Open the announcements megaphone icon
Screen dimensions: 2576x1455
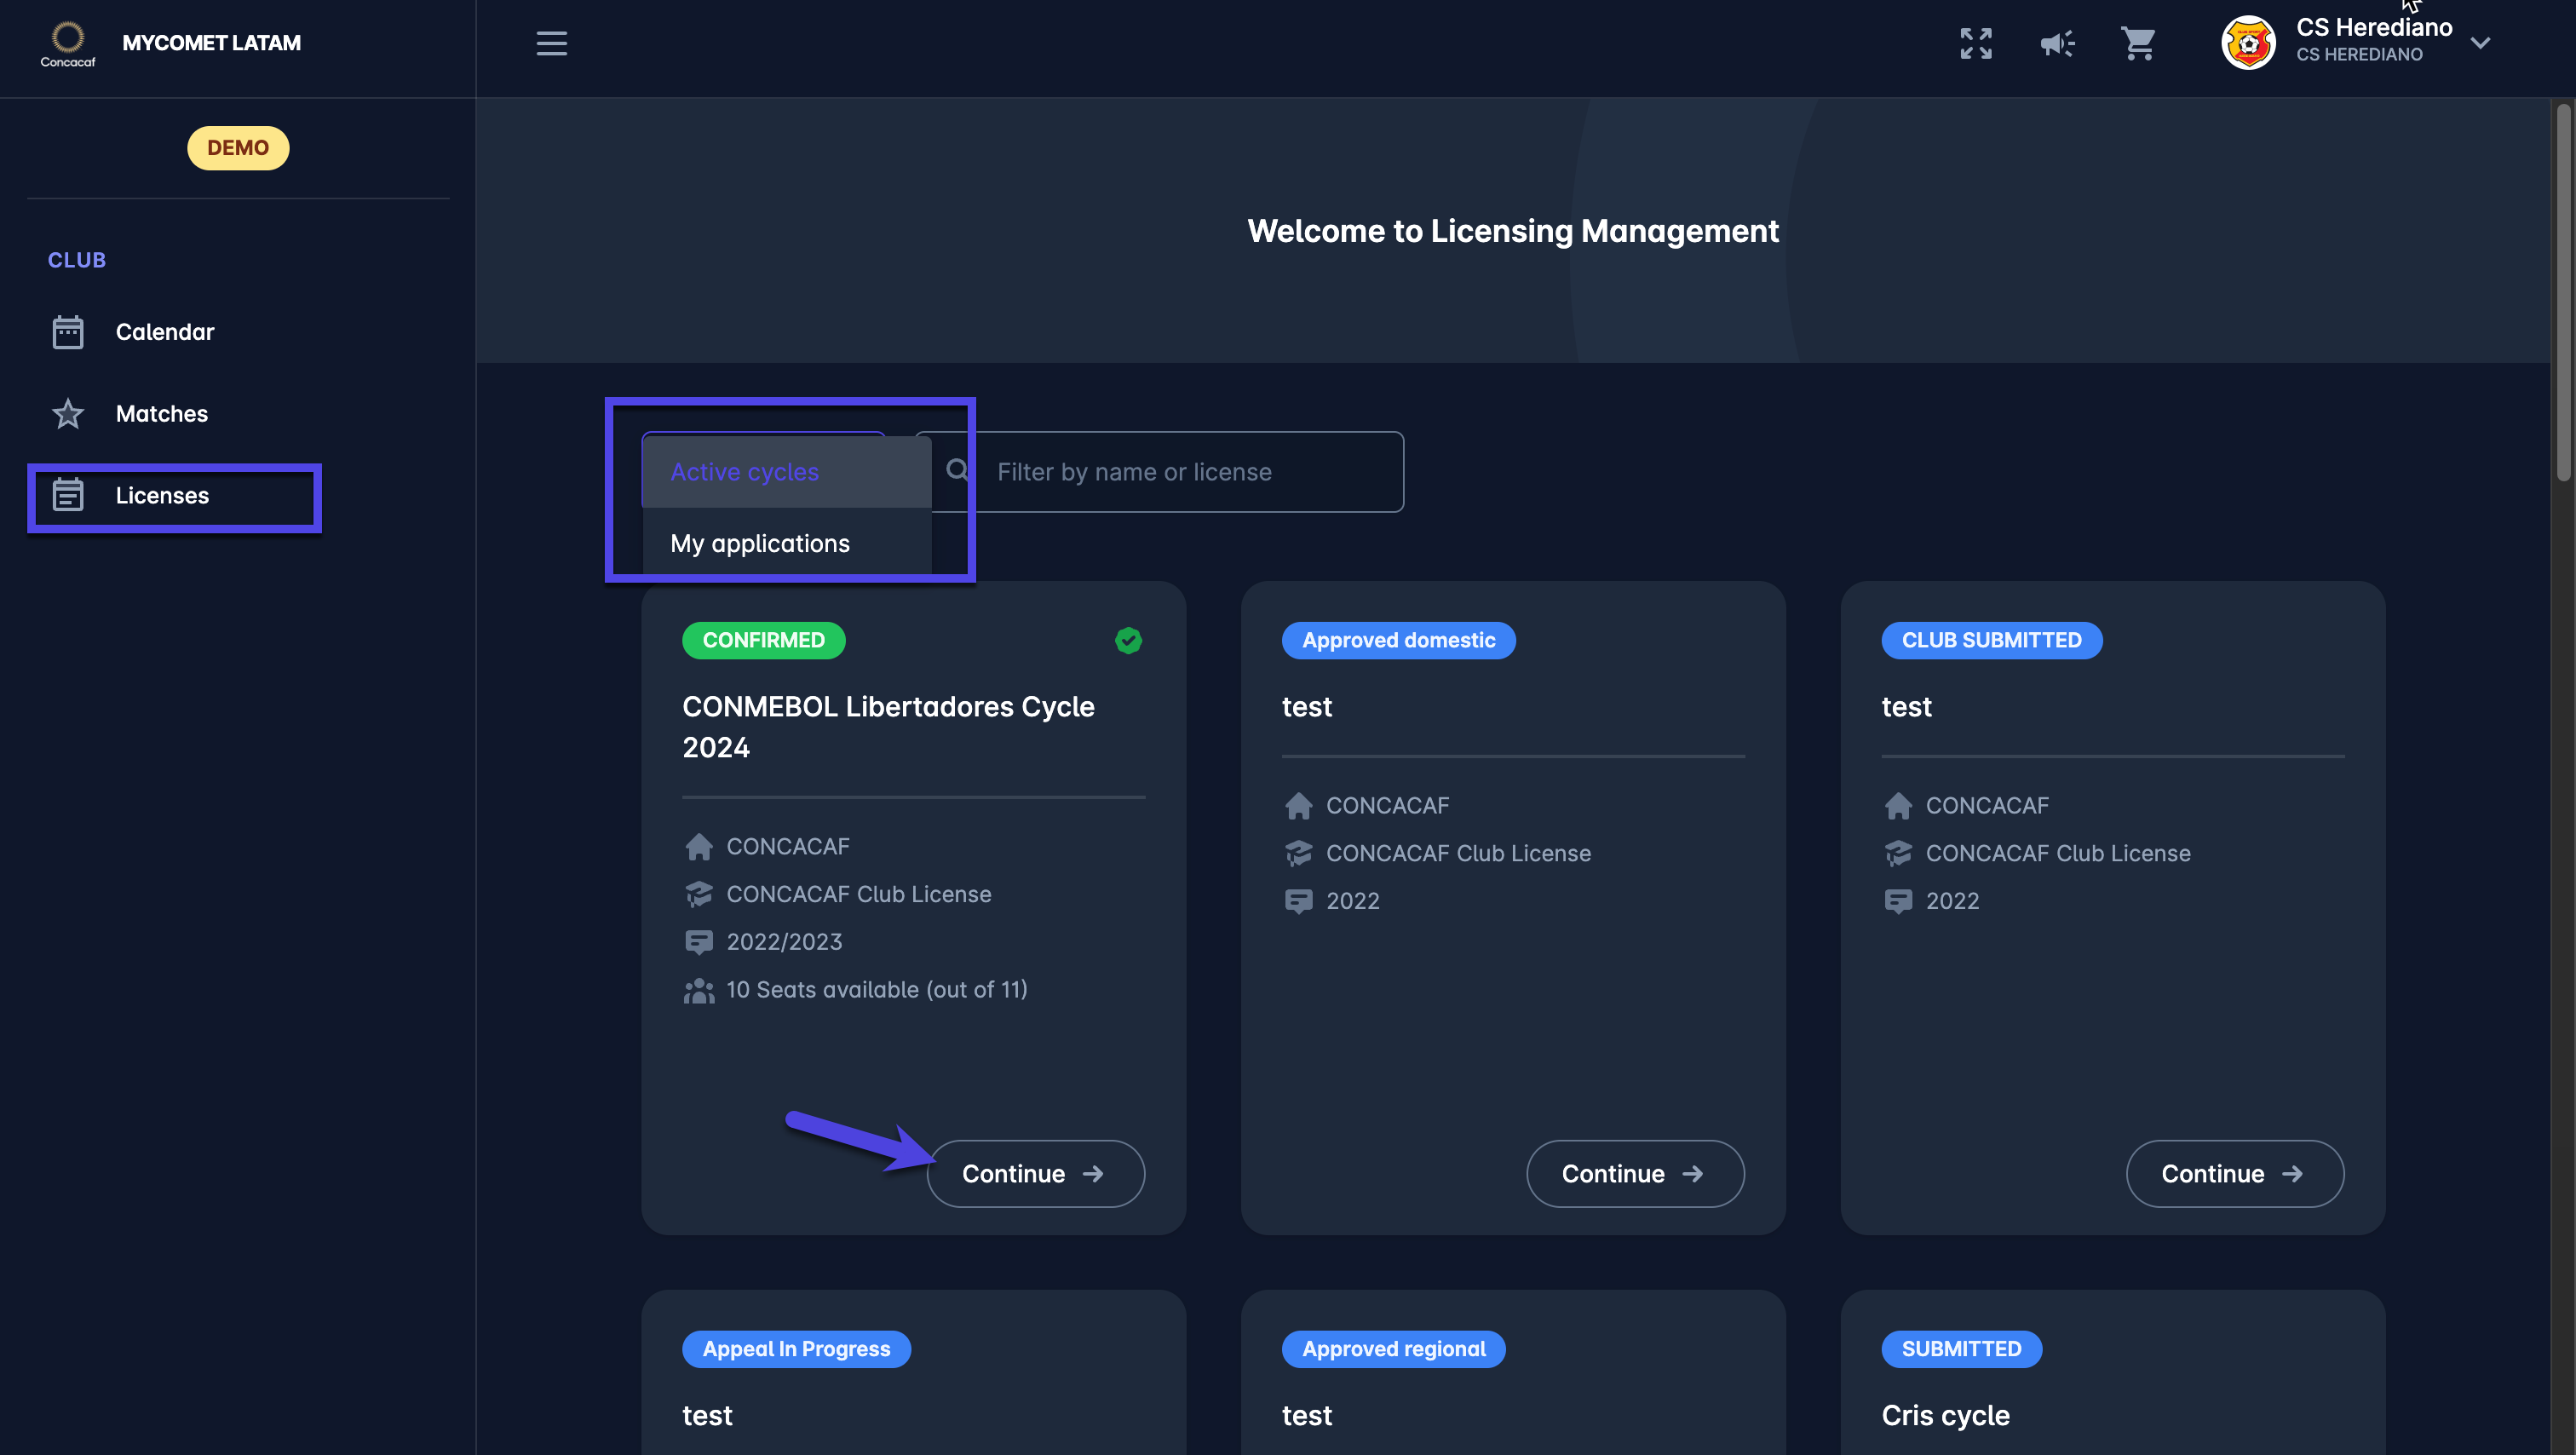click(2057, 43)
